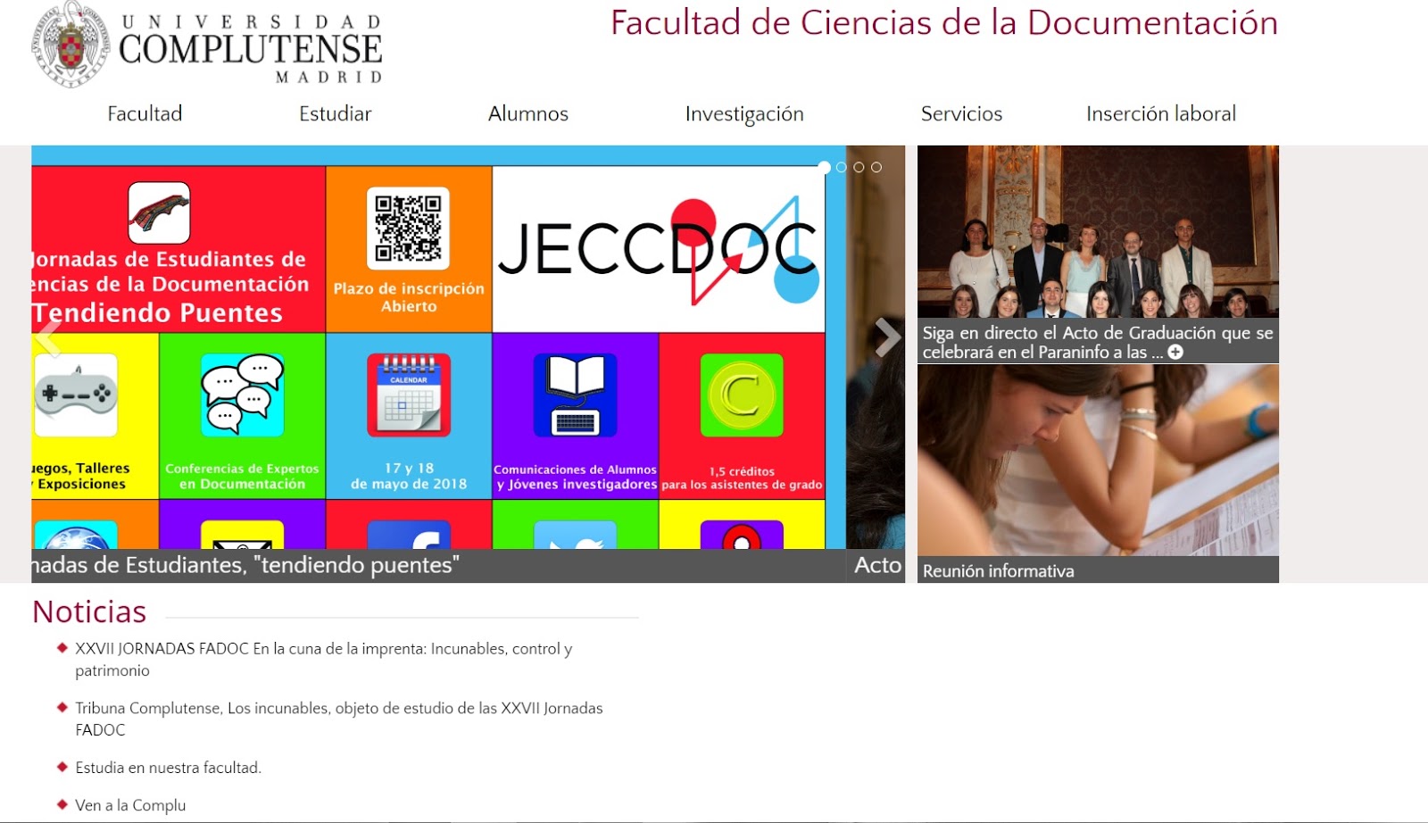This screenshot has height=823, width=1428.
Task: Click the 1,5 créditos para los asistentes text
Action: click(x=742, y=478)
